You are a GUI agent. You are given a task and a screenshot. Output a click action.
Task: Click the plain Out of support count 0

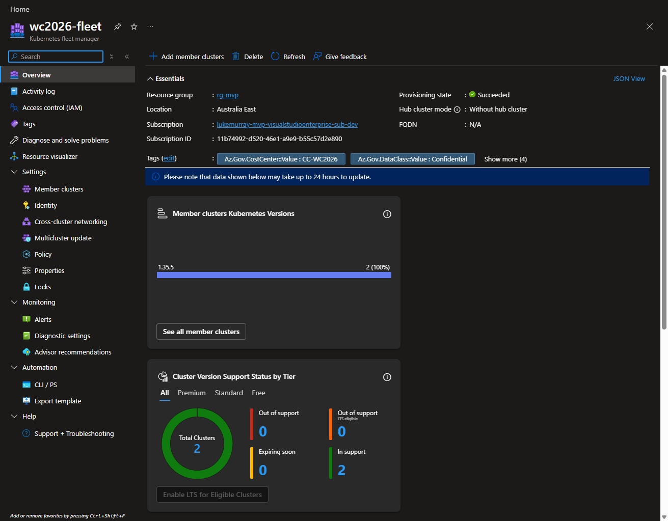click(x=263, y=431)
